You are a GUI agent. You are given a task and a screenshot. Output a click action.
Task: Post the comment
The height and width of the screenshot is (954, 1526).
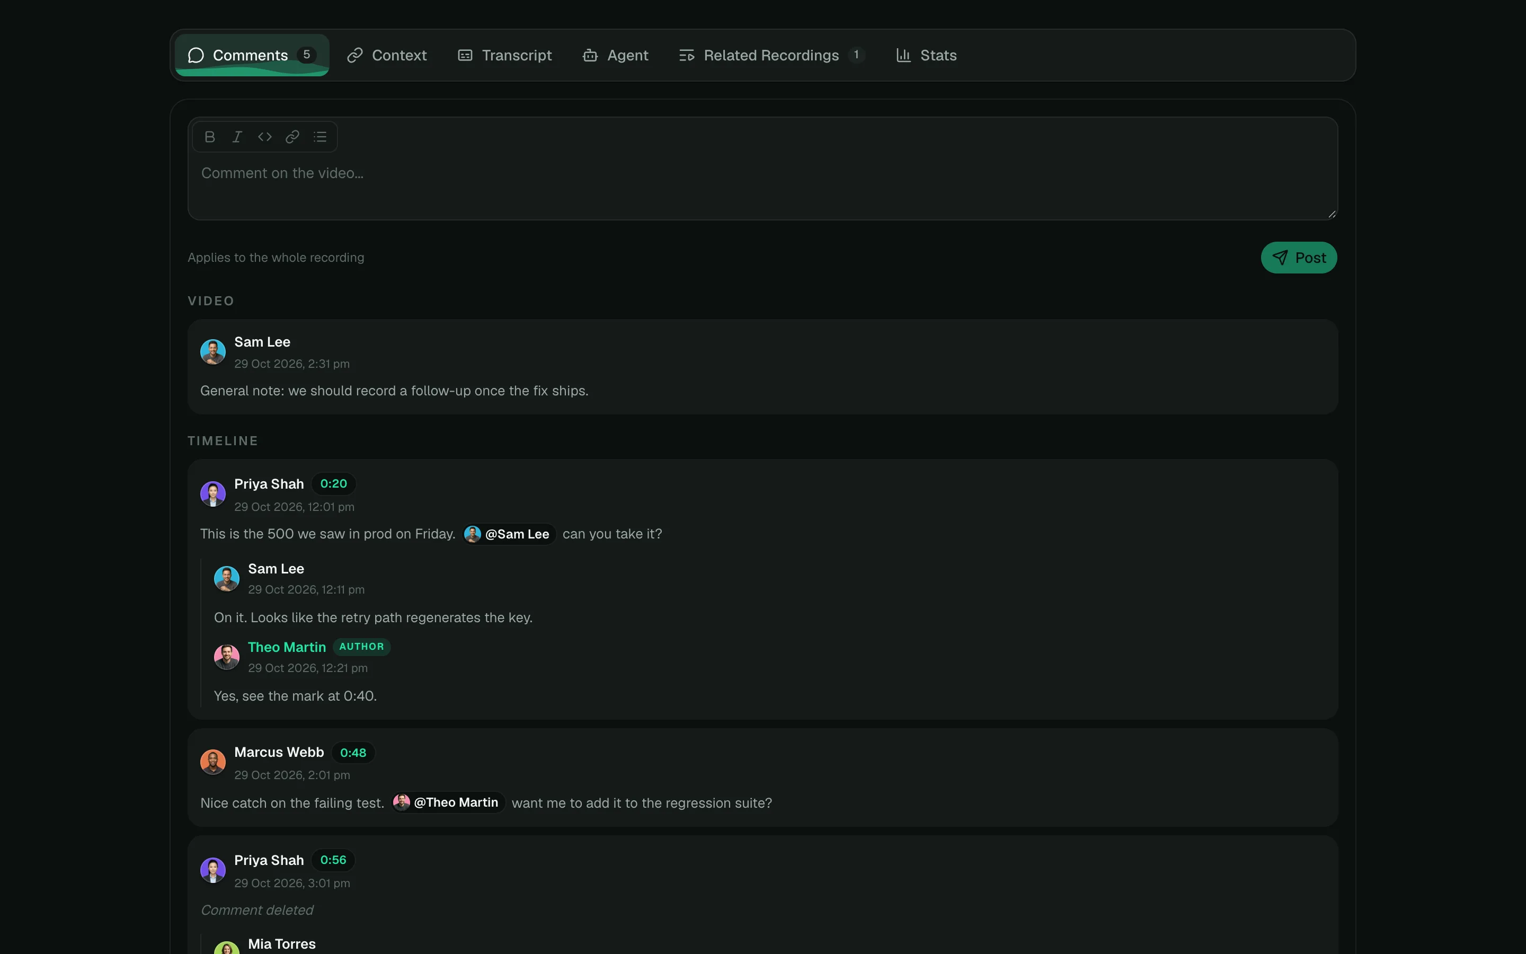pos(1298,258)
